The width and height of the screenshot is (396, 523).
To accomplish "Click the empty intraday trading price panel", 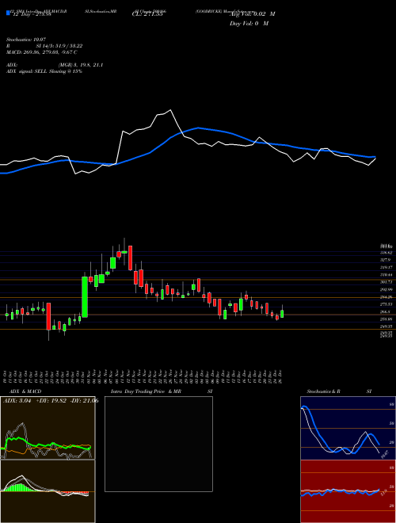I will click(x=158, y=444).
